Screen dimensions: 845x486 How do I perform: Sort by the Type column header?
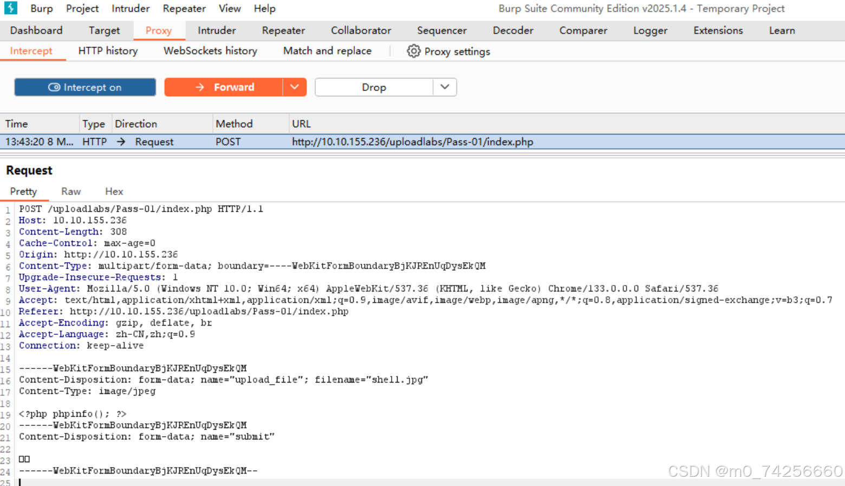coord(95,124)
